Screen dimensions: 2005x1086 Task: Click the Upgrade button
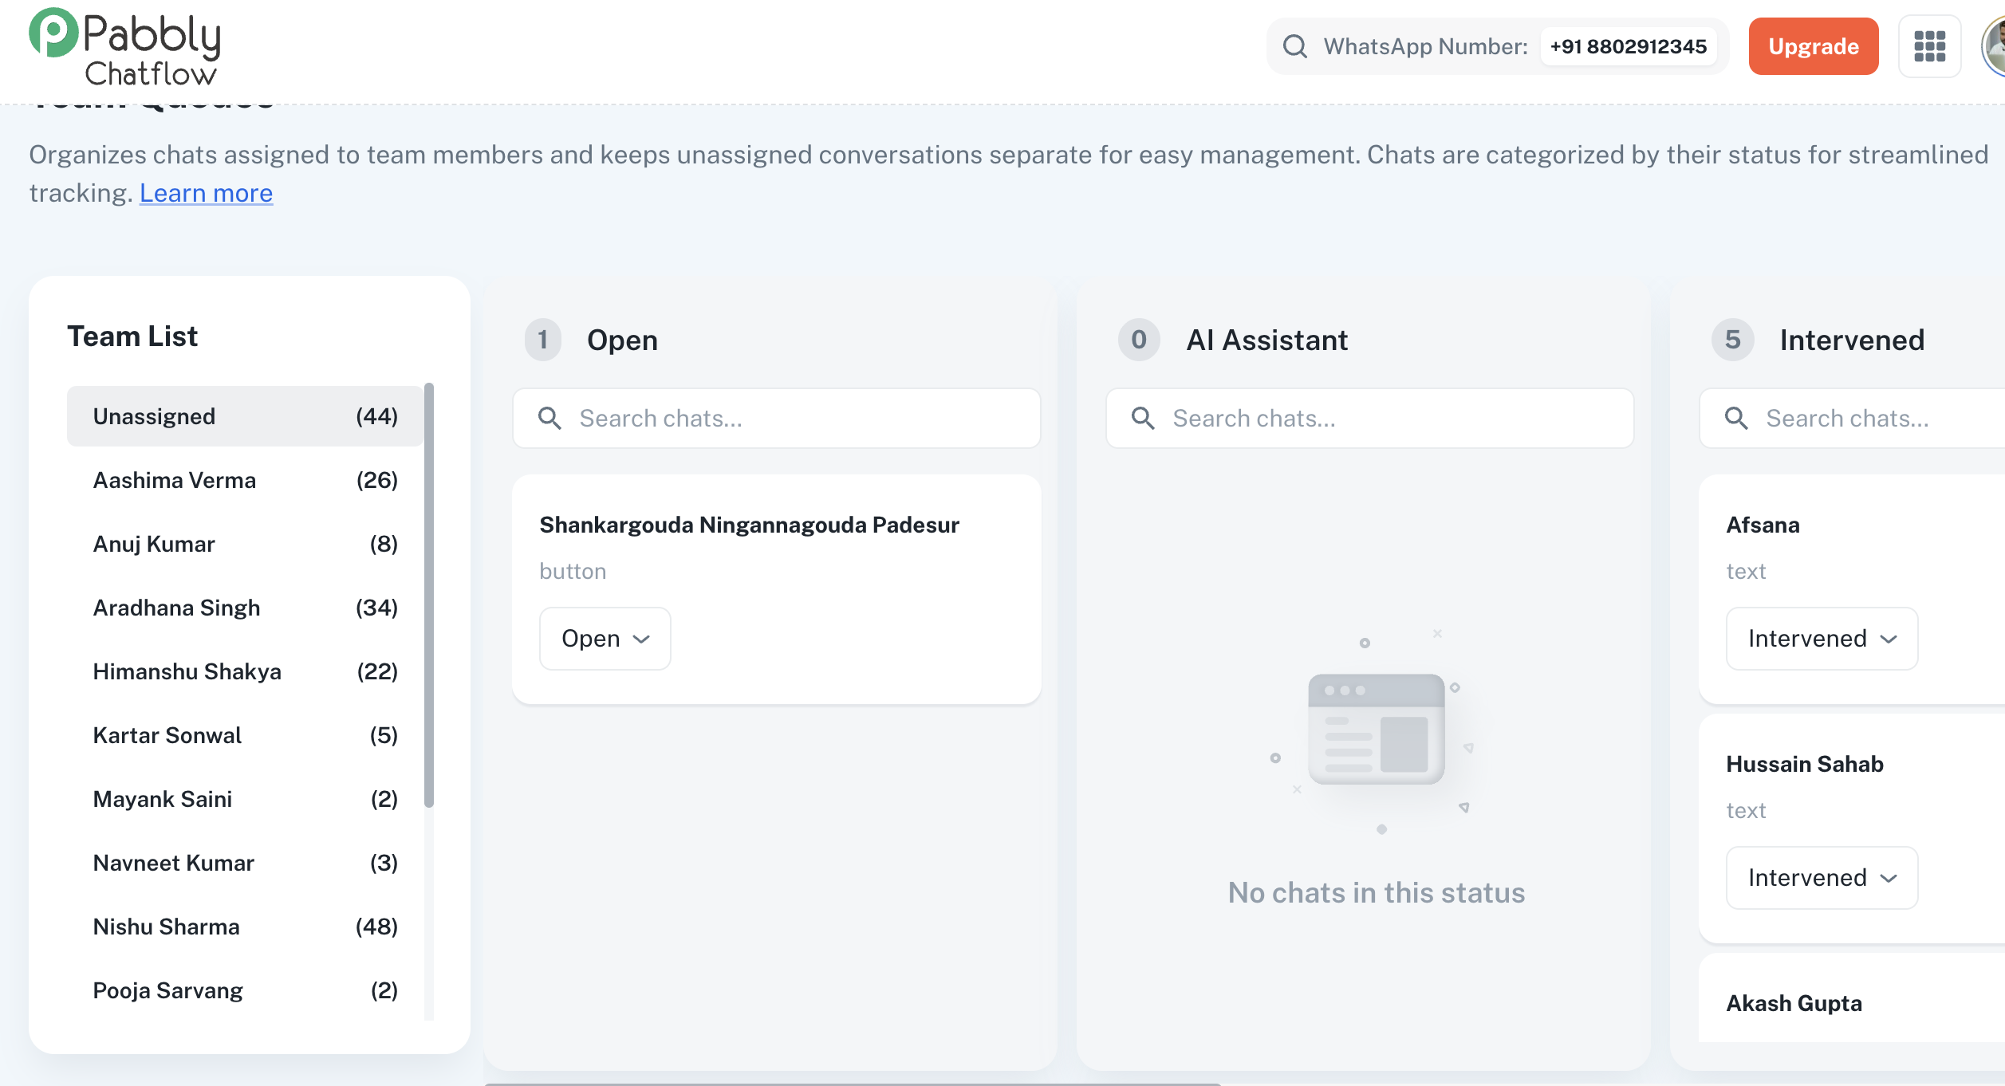[x=1813, y=46]
